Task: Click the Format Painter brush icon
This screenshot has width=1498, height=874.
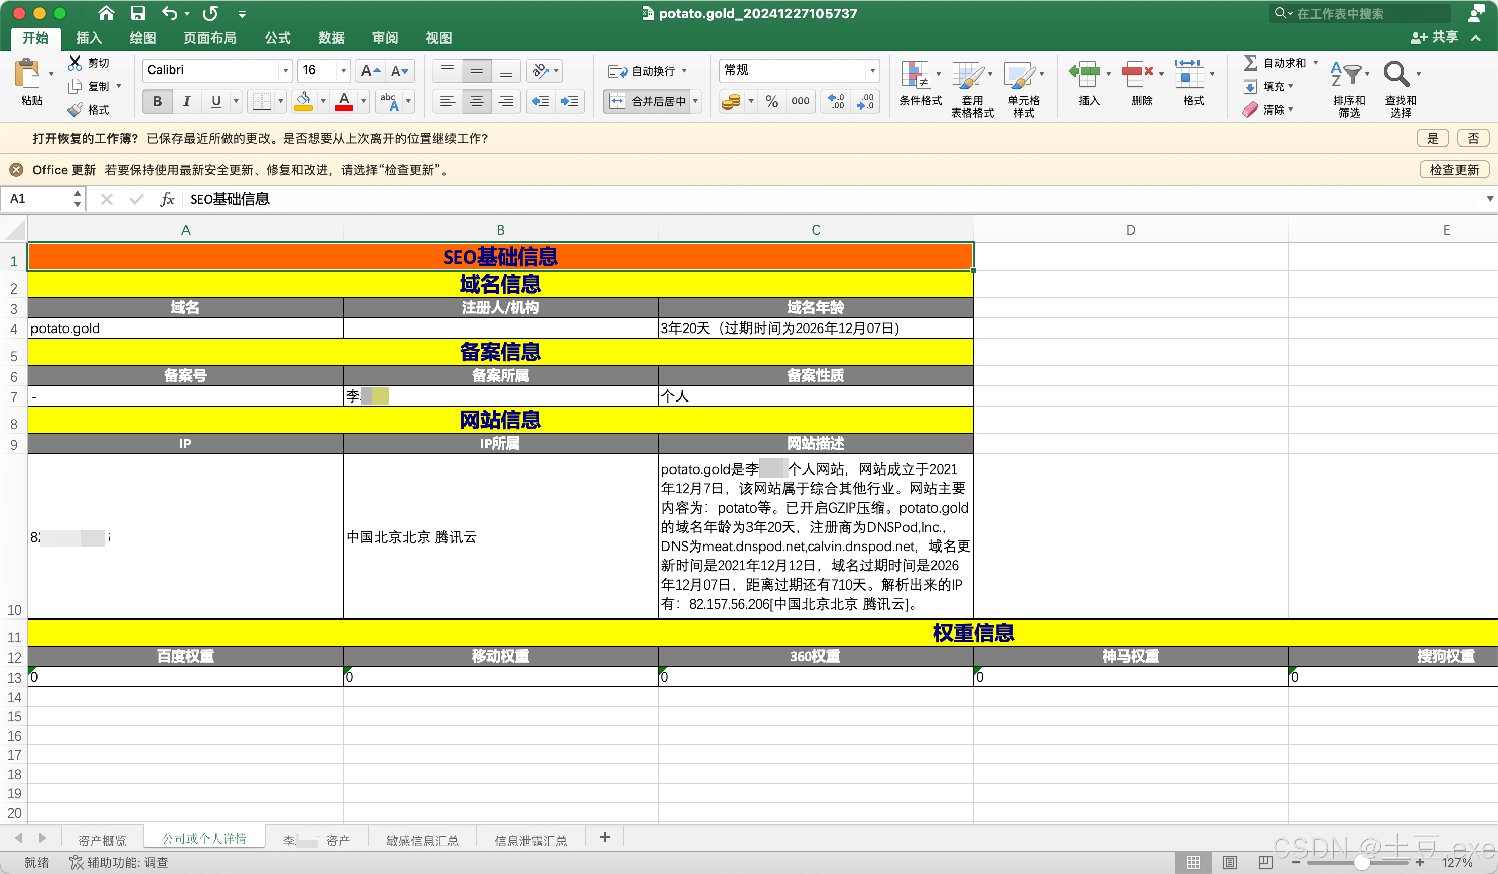Action: [x=76, y=110]
